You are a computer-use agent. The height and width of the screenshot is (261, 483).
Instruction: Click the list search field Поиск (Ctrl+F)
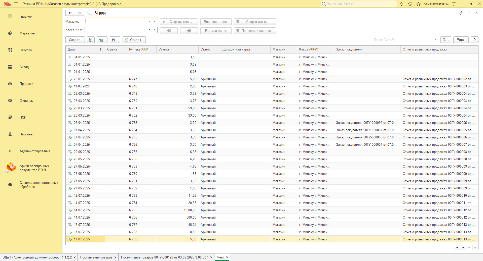[x=402, y=40]
